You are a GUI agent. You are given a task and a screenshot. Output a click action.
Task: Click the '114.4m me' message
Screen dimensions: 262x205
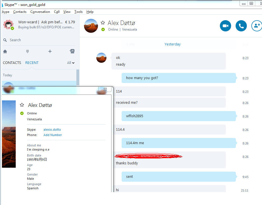(x=179, y=143)
